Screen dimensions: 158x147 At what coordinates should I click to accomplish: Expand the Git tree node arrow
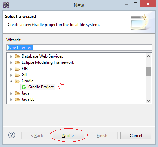pos(11,75)
